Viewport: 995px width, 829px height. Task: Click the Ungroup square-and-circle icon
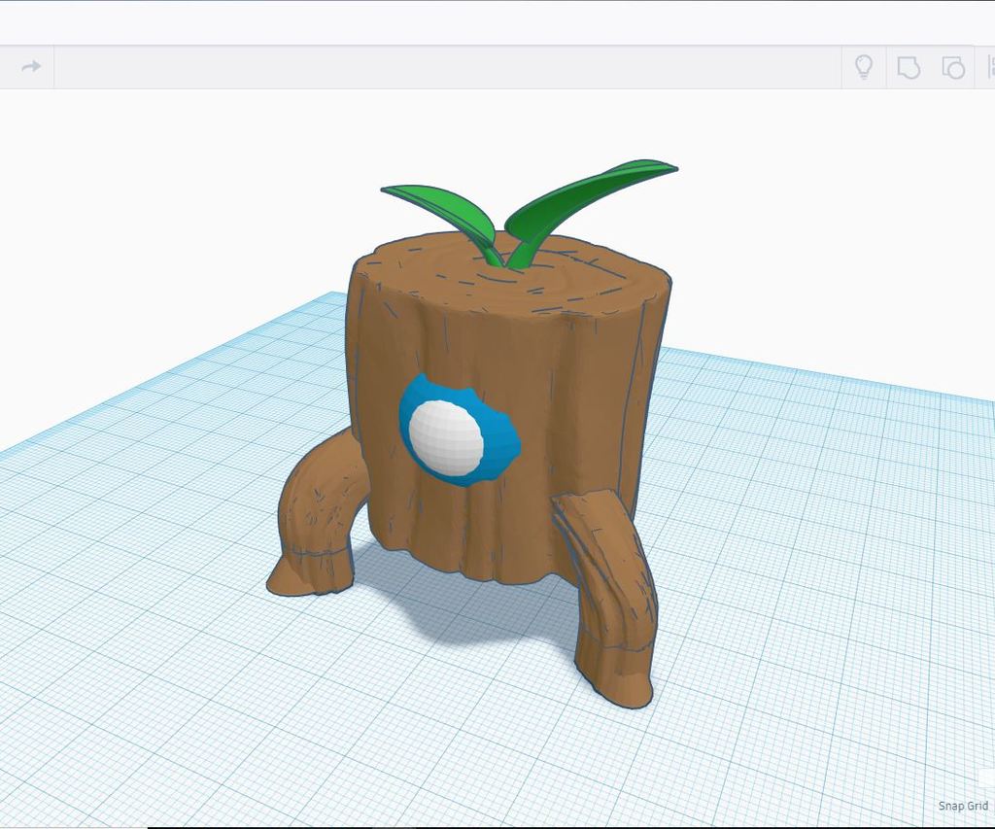[954, 67]
